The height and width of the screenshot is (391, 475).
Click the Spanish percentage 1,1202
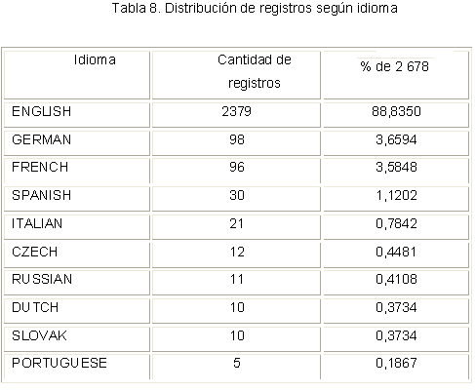[x=396, y=195]
